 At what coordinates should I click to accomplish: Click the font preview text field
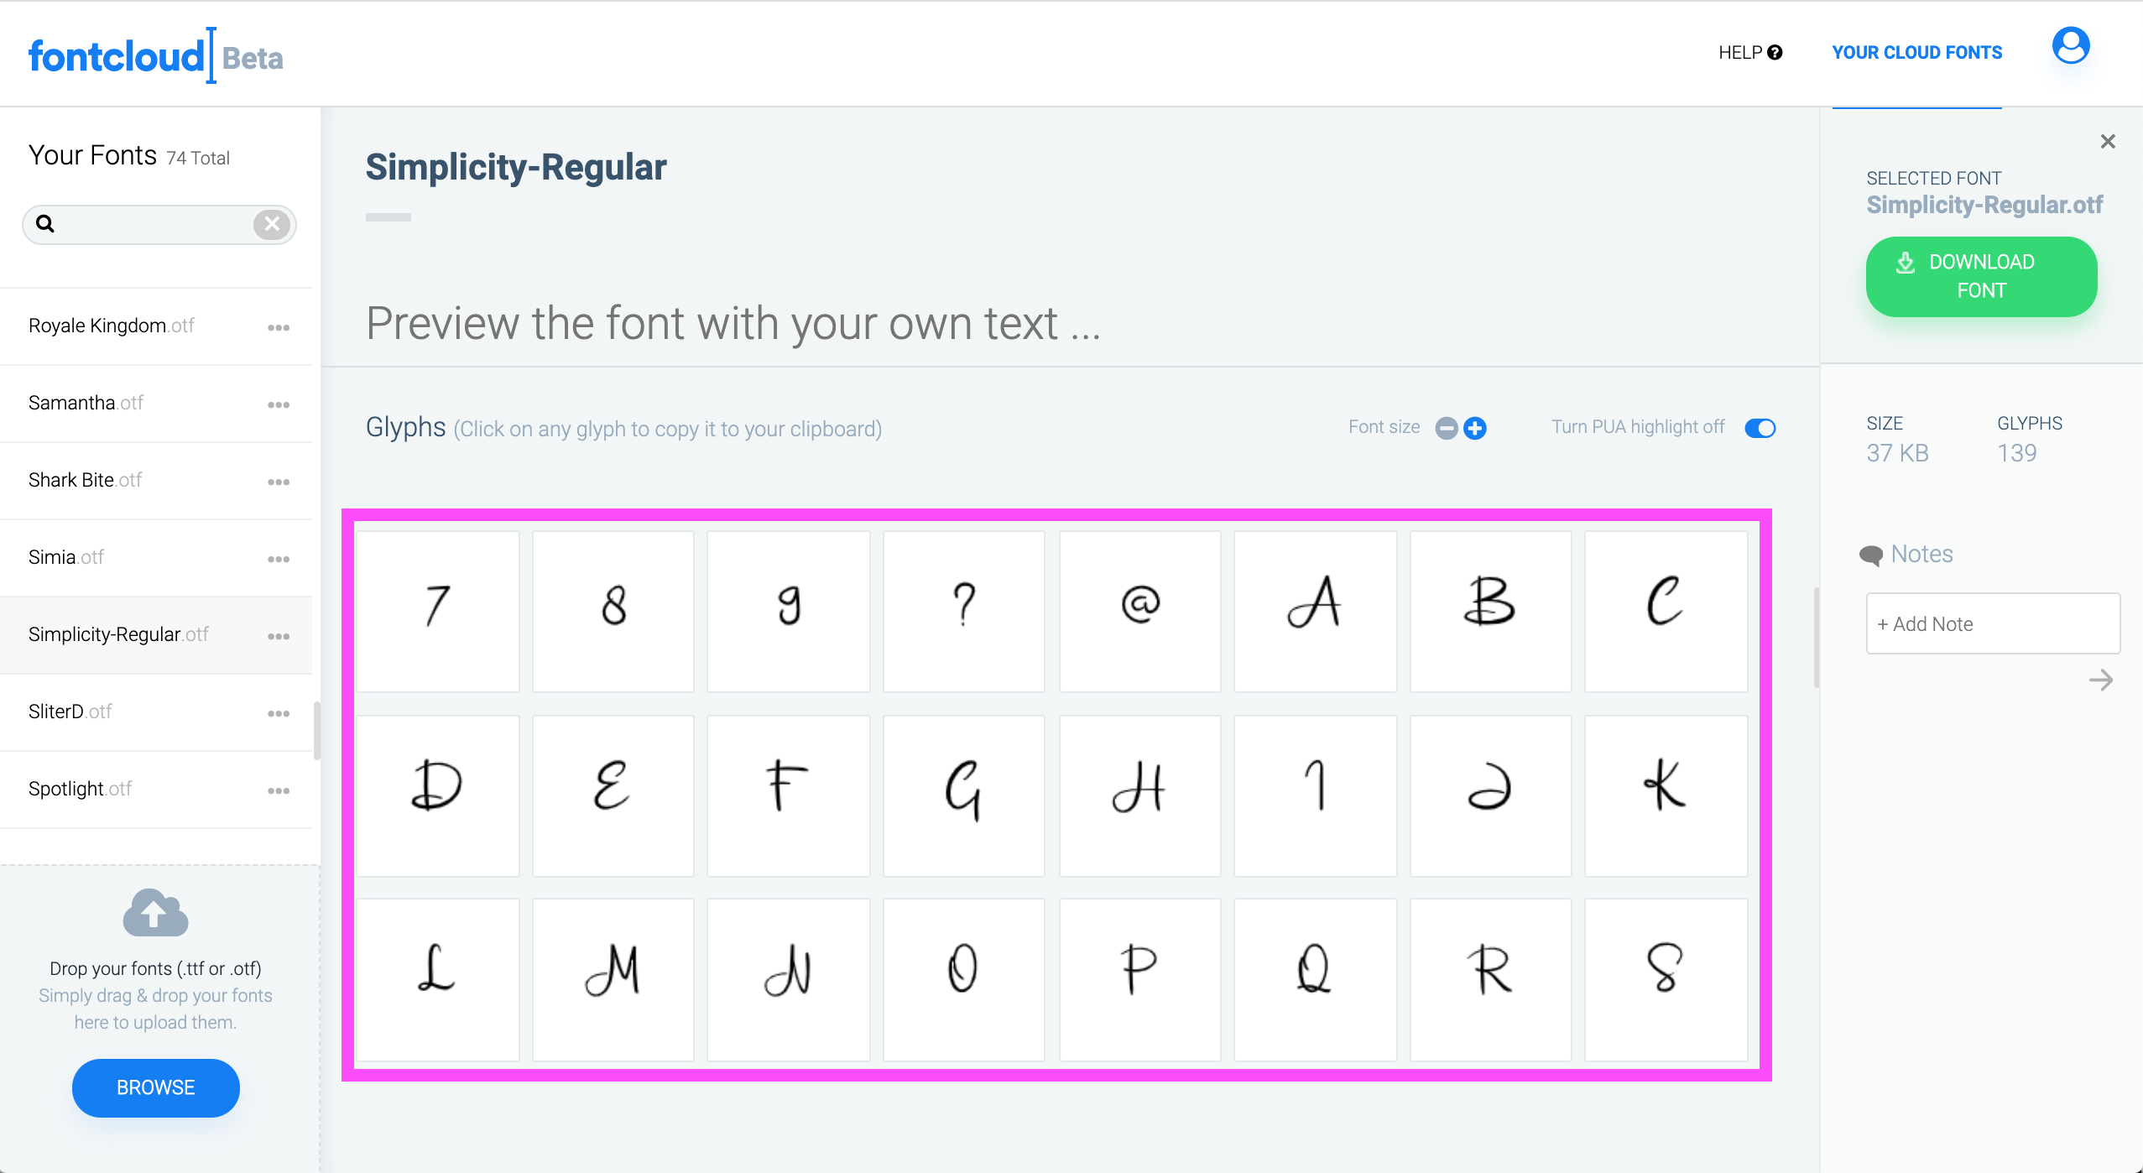[1070, 323]
